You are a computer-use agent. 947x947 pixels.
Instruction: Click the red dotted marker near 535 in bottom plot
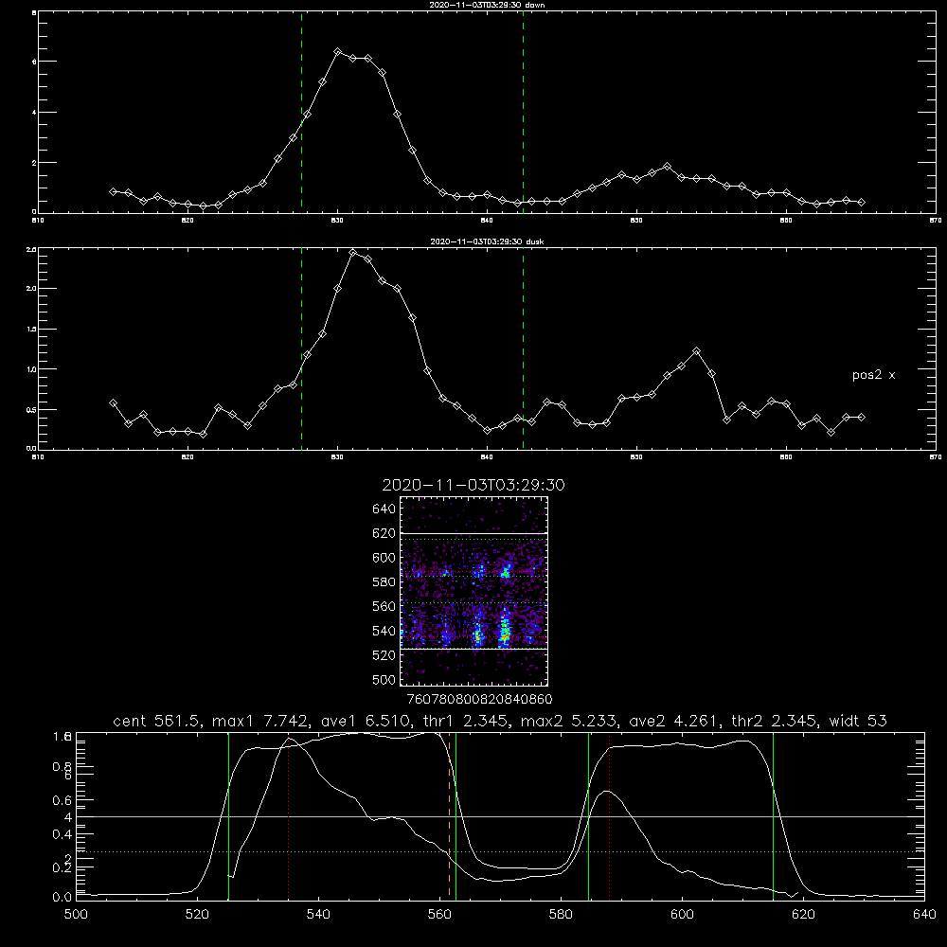point(289,815)
